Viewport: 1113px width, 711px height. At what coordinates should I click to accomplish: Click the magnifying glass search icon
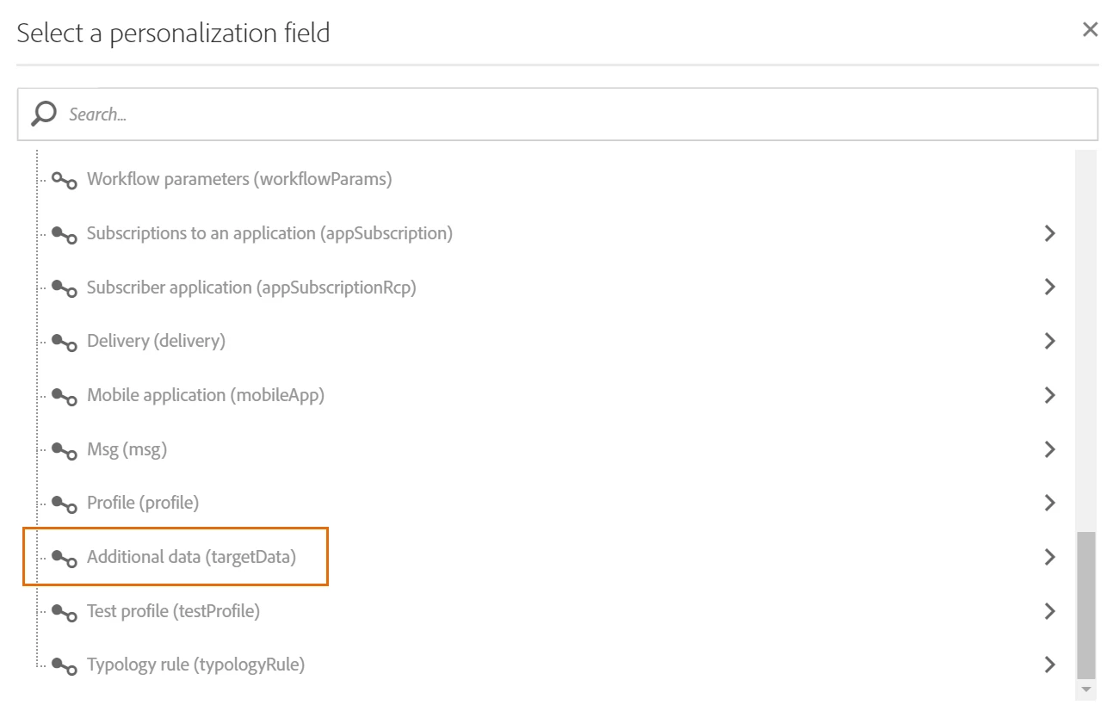tap(44, 114)
